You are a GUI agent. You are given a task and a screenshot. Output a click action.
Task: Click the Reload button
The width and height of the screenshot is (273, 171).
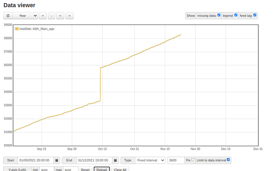coord(102,169)
